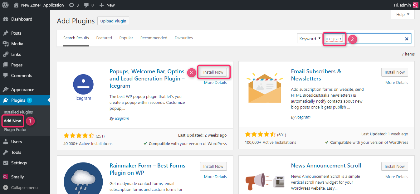Screen dimensions: 420x194
Task: Open More Details for Email Subscribers
Action: tap(397, 83)
